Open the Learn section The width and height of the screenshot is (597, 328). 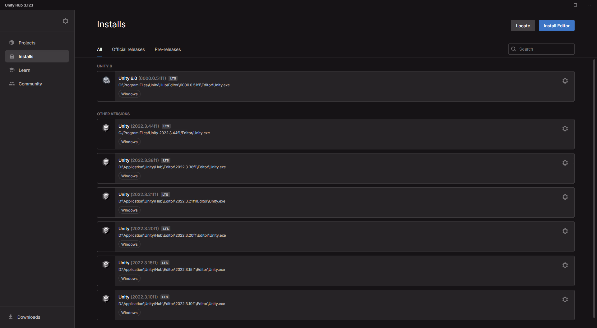click(x=24, y=70)
